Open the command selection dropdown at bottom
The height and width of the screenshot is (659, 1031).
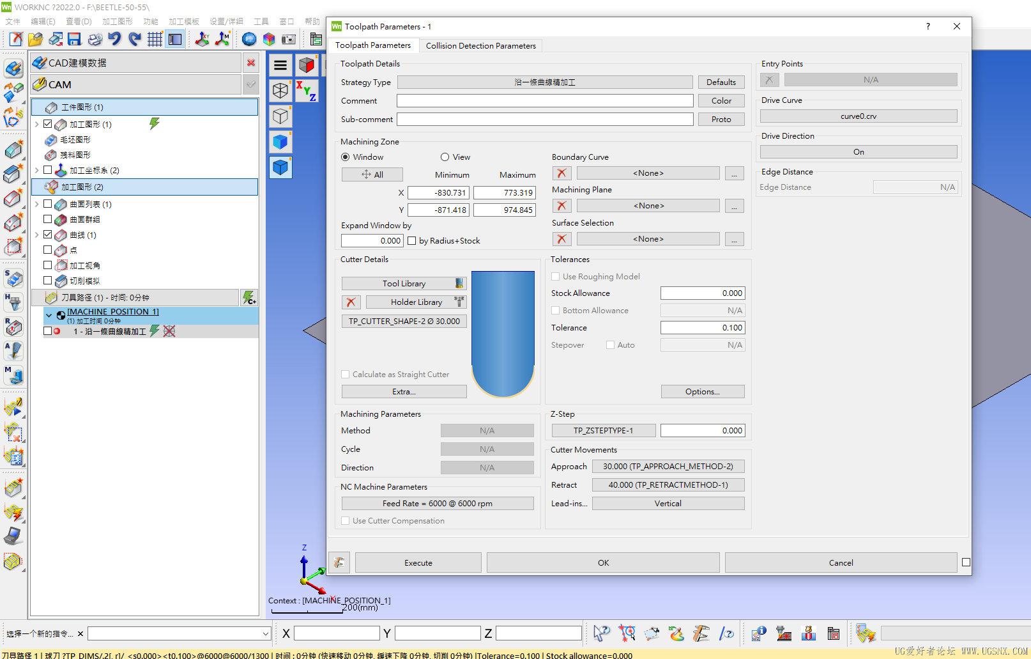point(266,633)
